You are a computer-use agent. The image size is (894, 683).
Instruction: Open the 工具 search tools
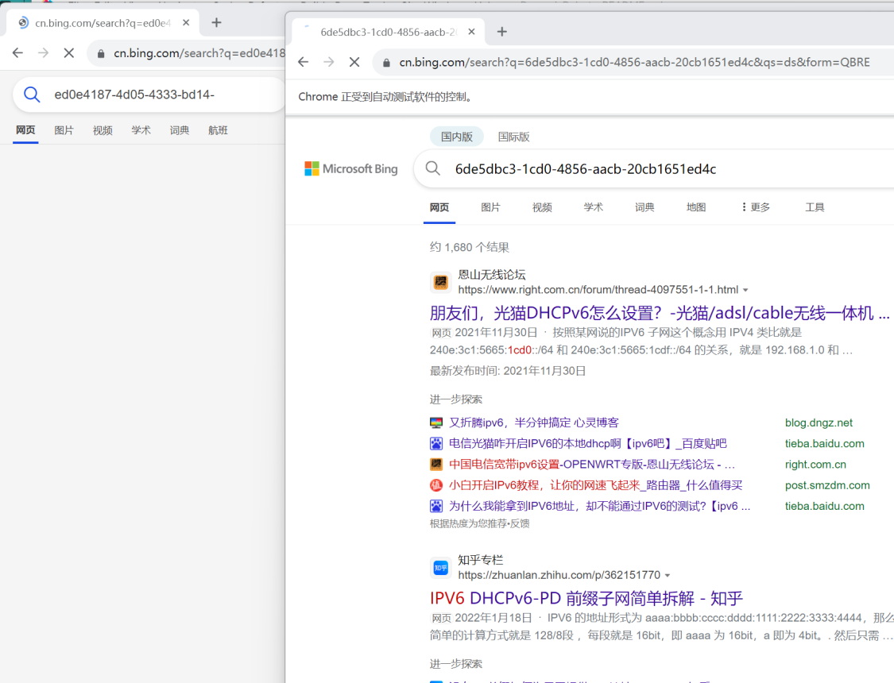815,207
